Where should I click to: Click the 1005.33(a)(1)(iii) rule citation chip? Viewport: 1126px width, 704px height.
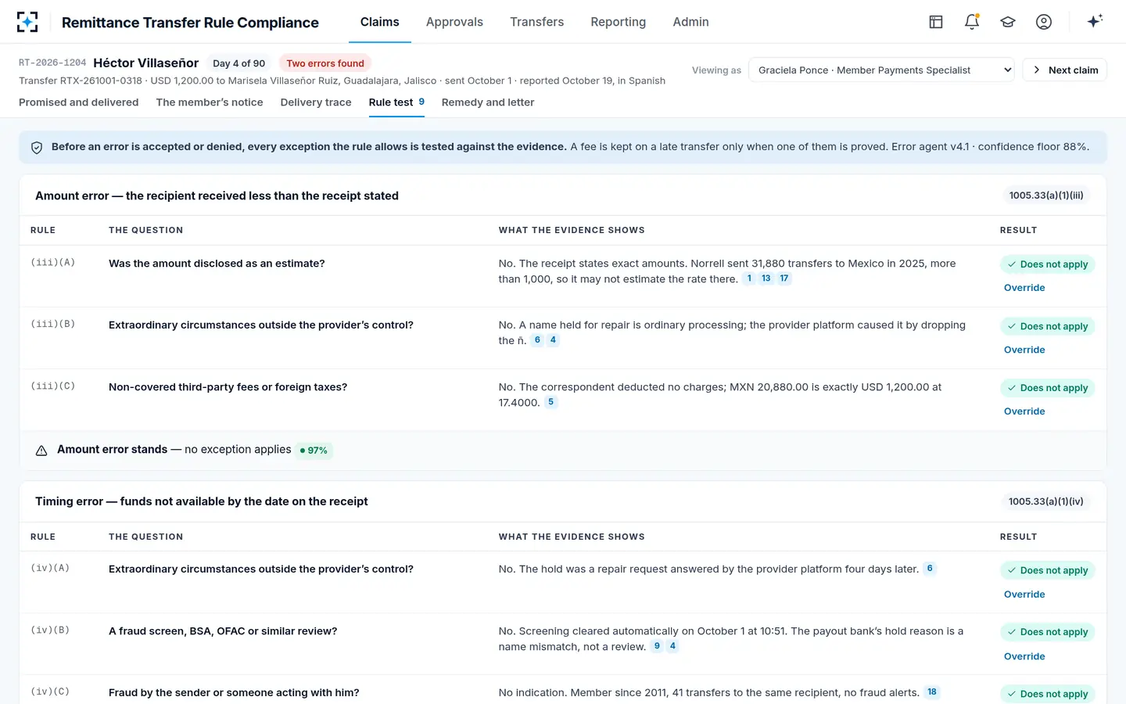click(x=1046, y=196)
